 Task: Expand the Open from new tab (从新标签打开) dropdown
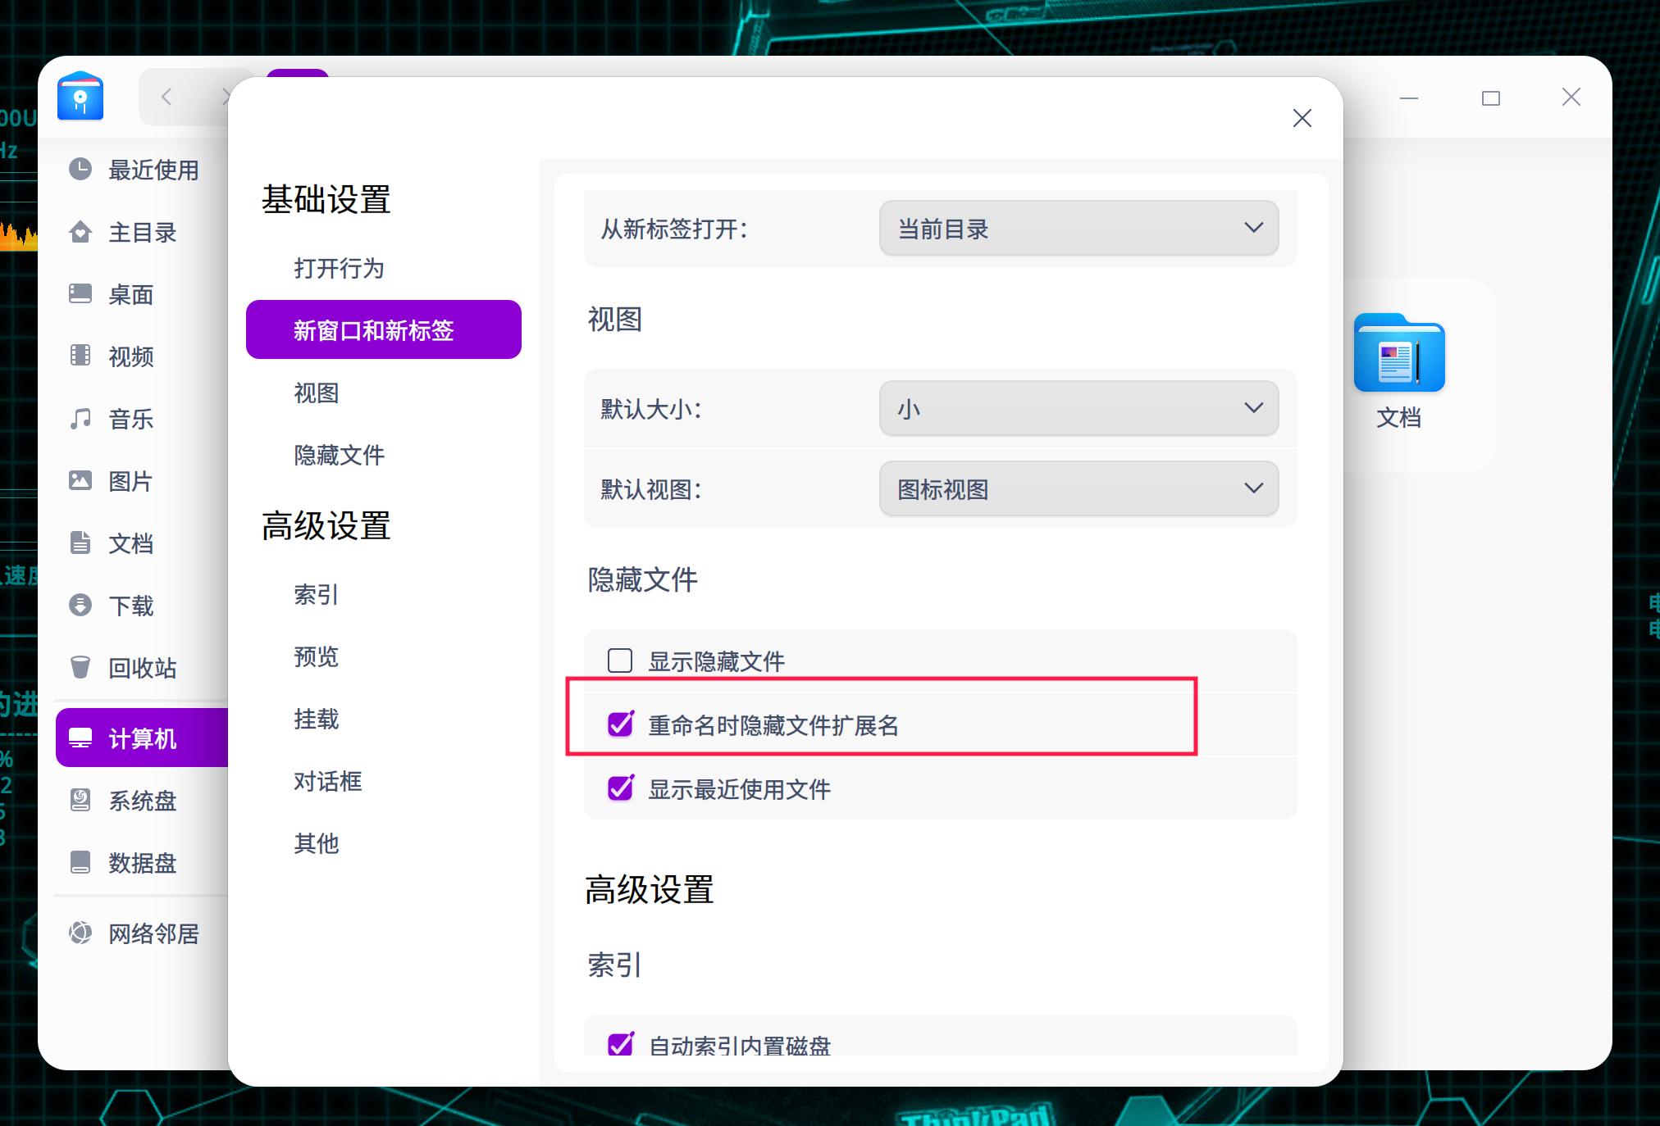tap(1078, 228)
